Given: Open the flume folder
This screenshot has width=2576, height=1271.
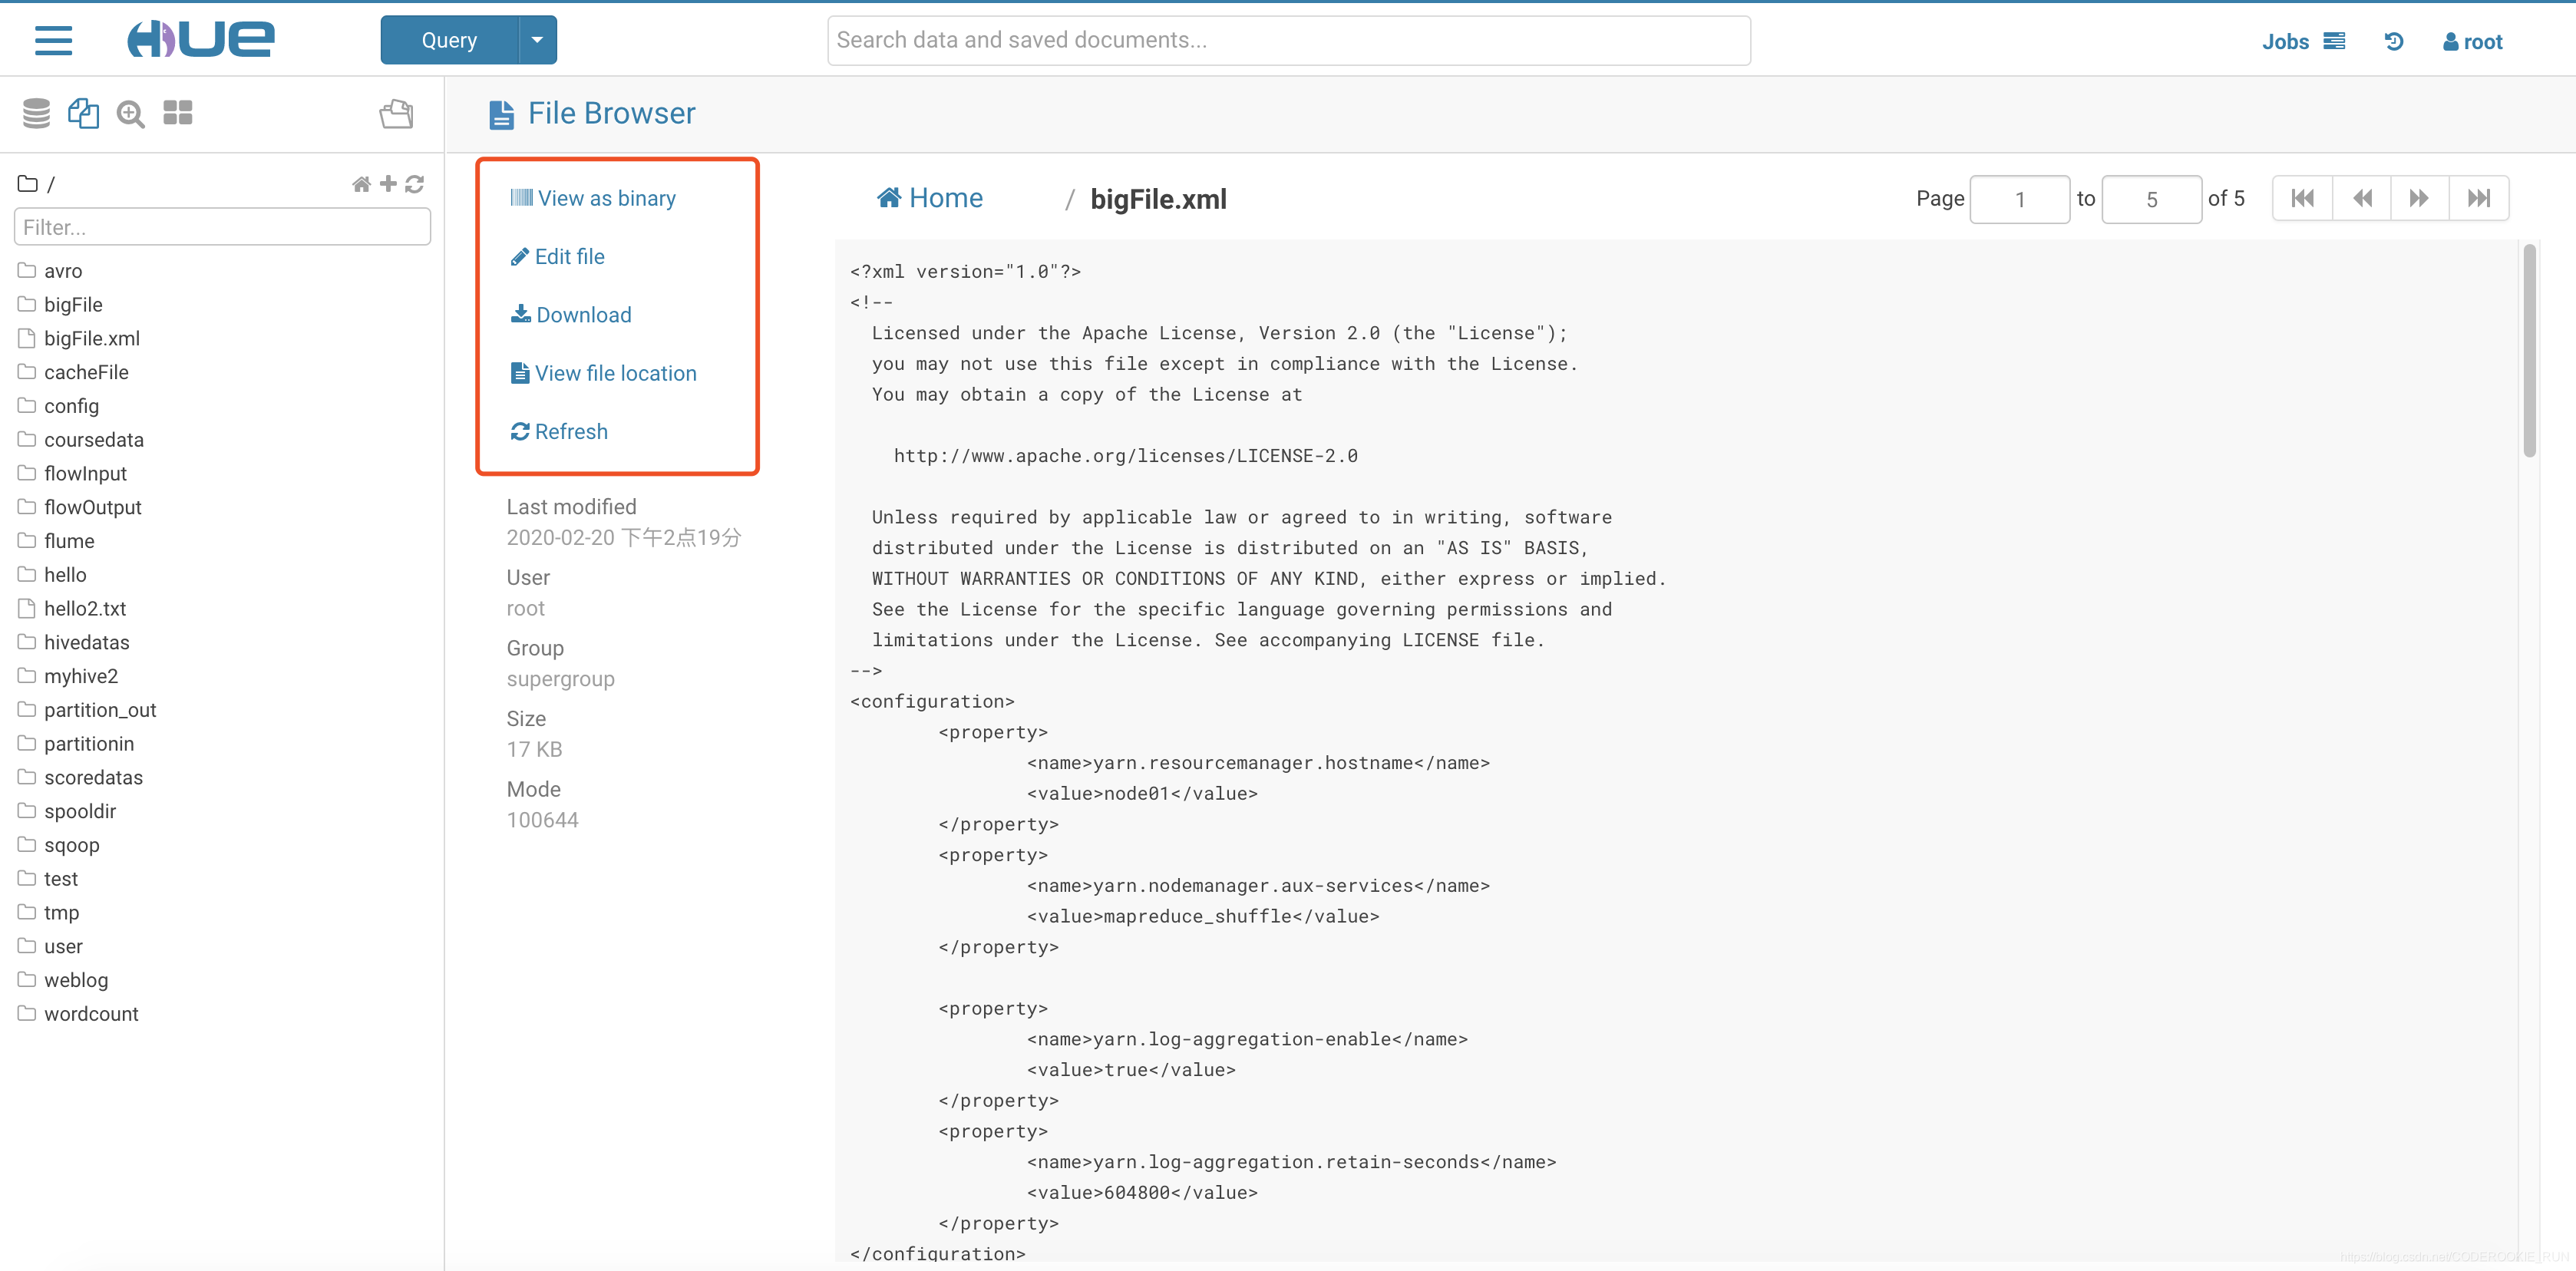Looking at the screenshot, I should 69,541.
